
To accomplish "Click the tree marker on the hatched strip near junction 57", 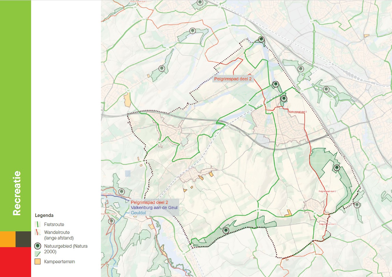I will 226,230.
